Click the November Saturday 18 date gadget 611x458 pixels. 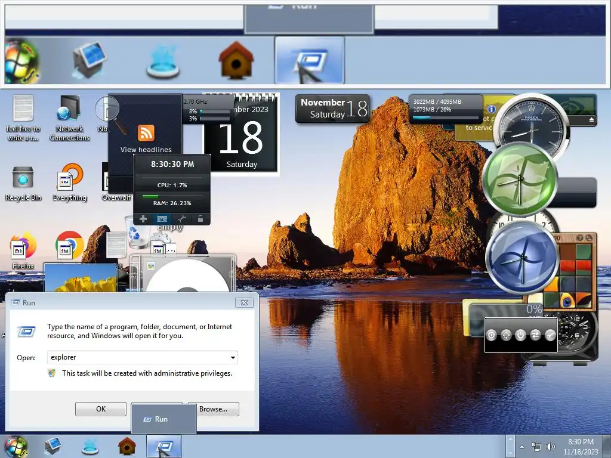click(333, 109)
